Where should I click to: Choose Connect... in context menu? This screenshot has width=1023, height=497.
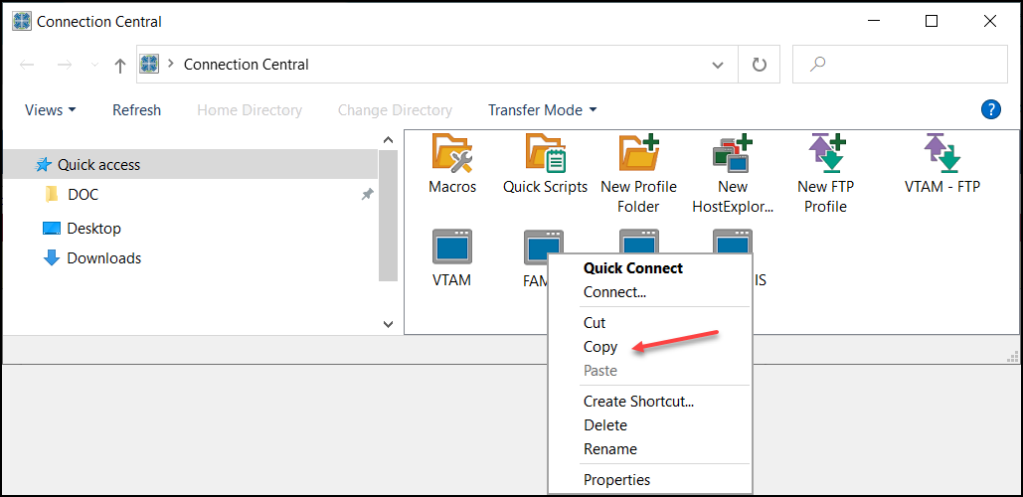tap(614, 292)
